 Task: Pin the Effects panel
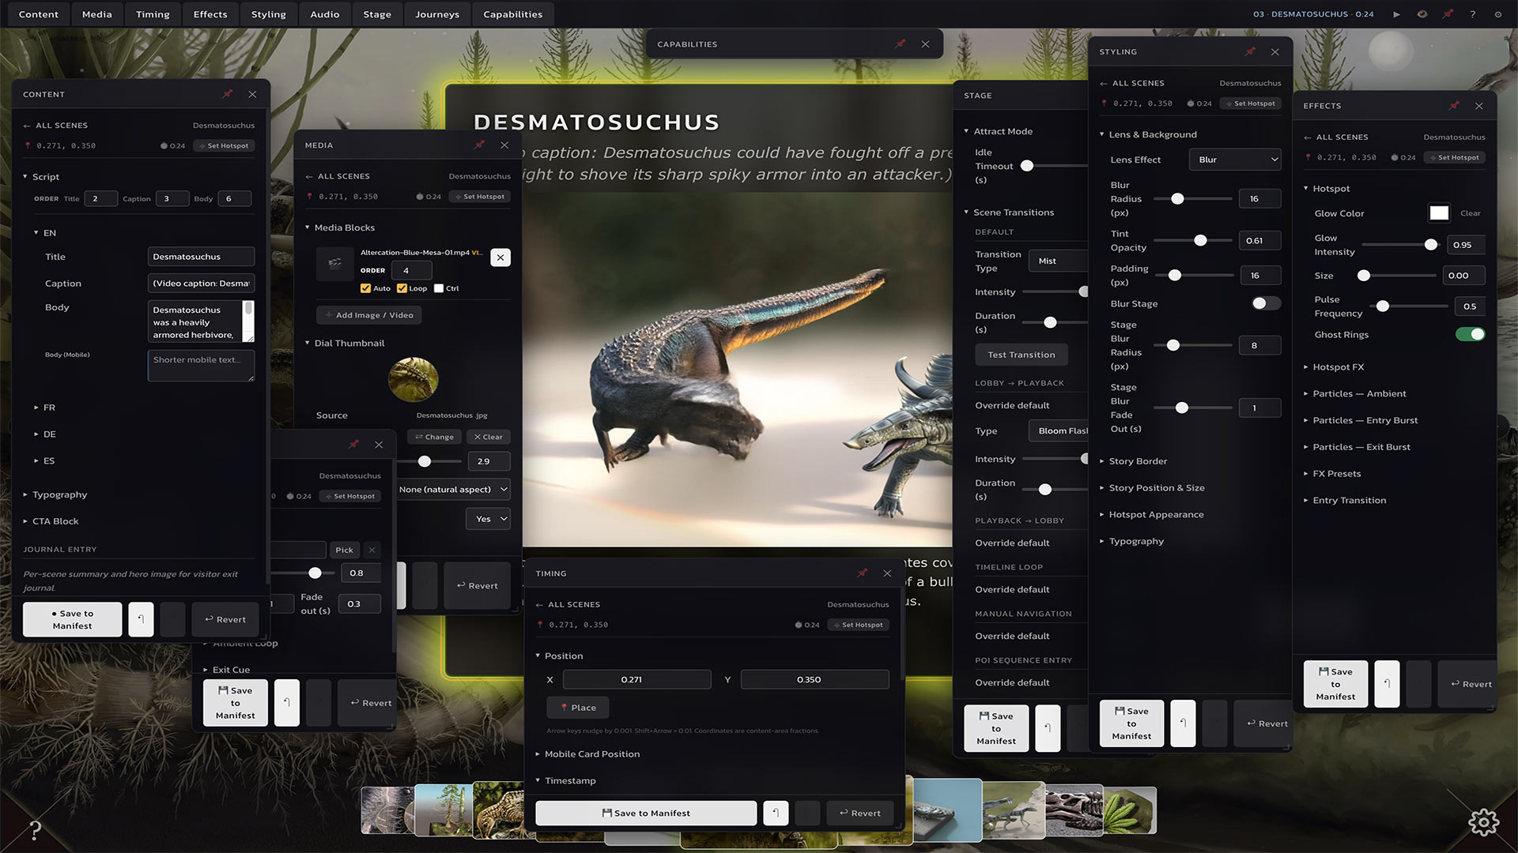coord(1454,105)
